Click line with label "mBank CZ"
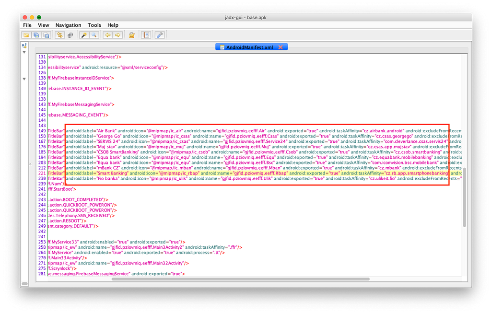 [x=254, y=168]
